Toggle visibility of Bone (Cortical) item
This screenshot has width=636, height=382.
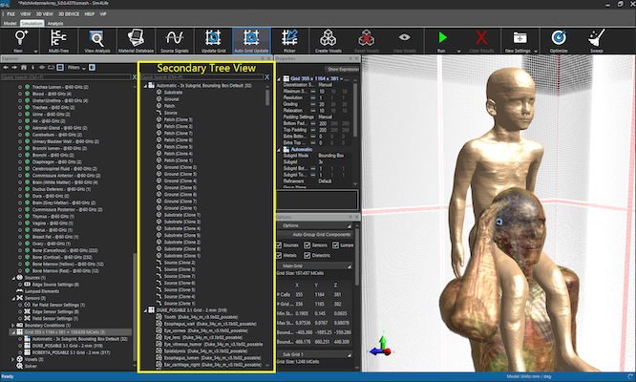tap(20, 257)
